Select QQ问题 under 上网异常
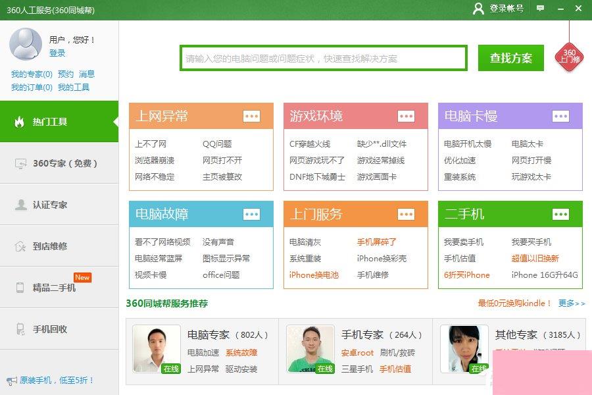Image resolution: width=592 pixels, height=395 pixels. point(217,144)
